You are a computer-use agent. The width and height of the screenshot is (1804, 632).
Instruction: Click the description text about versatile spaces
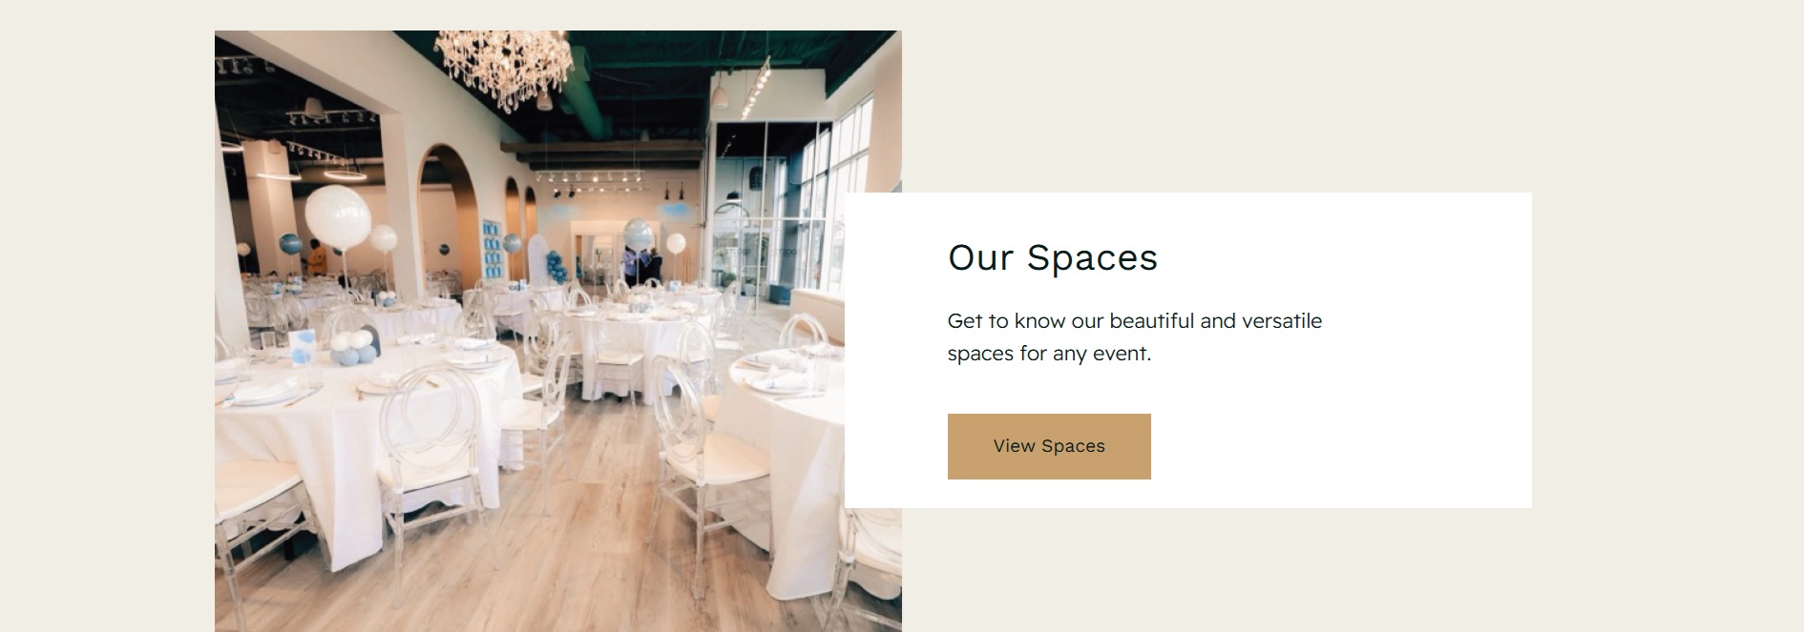pos(1135,337)
